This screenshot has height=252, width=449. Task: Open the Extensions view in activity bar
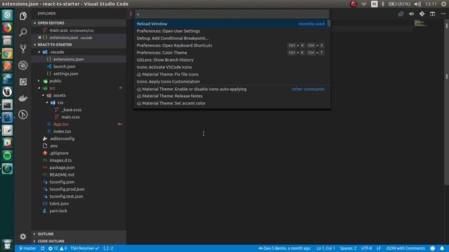tap(23, 82)
